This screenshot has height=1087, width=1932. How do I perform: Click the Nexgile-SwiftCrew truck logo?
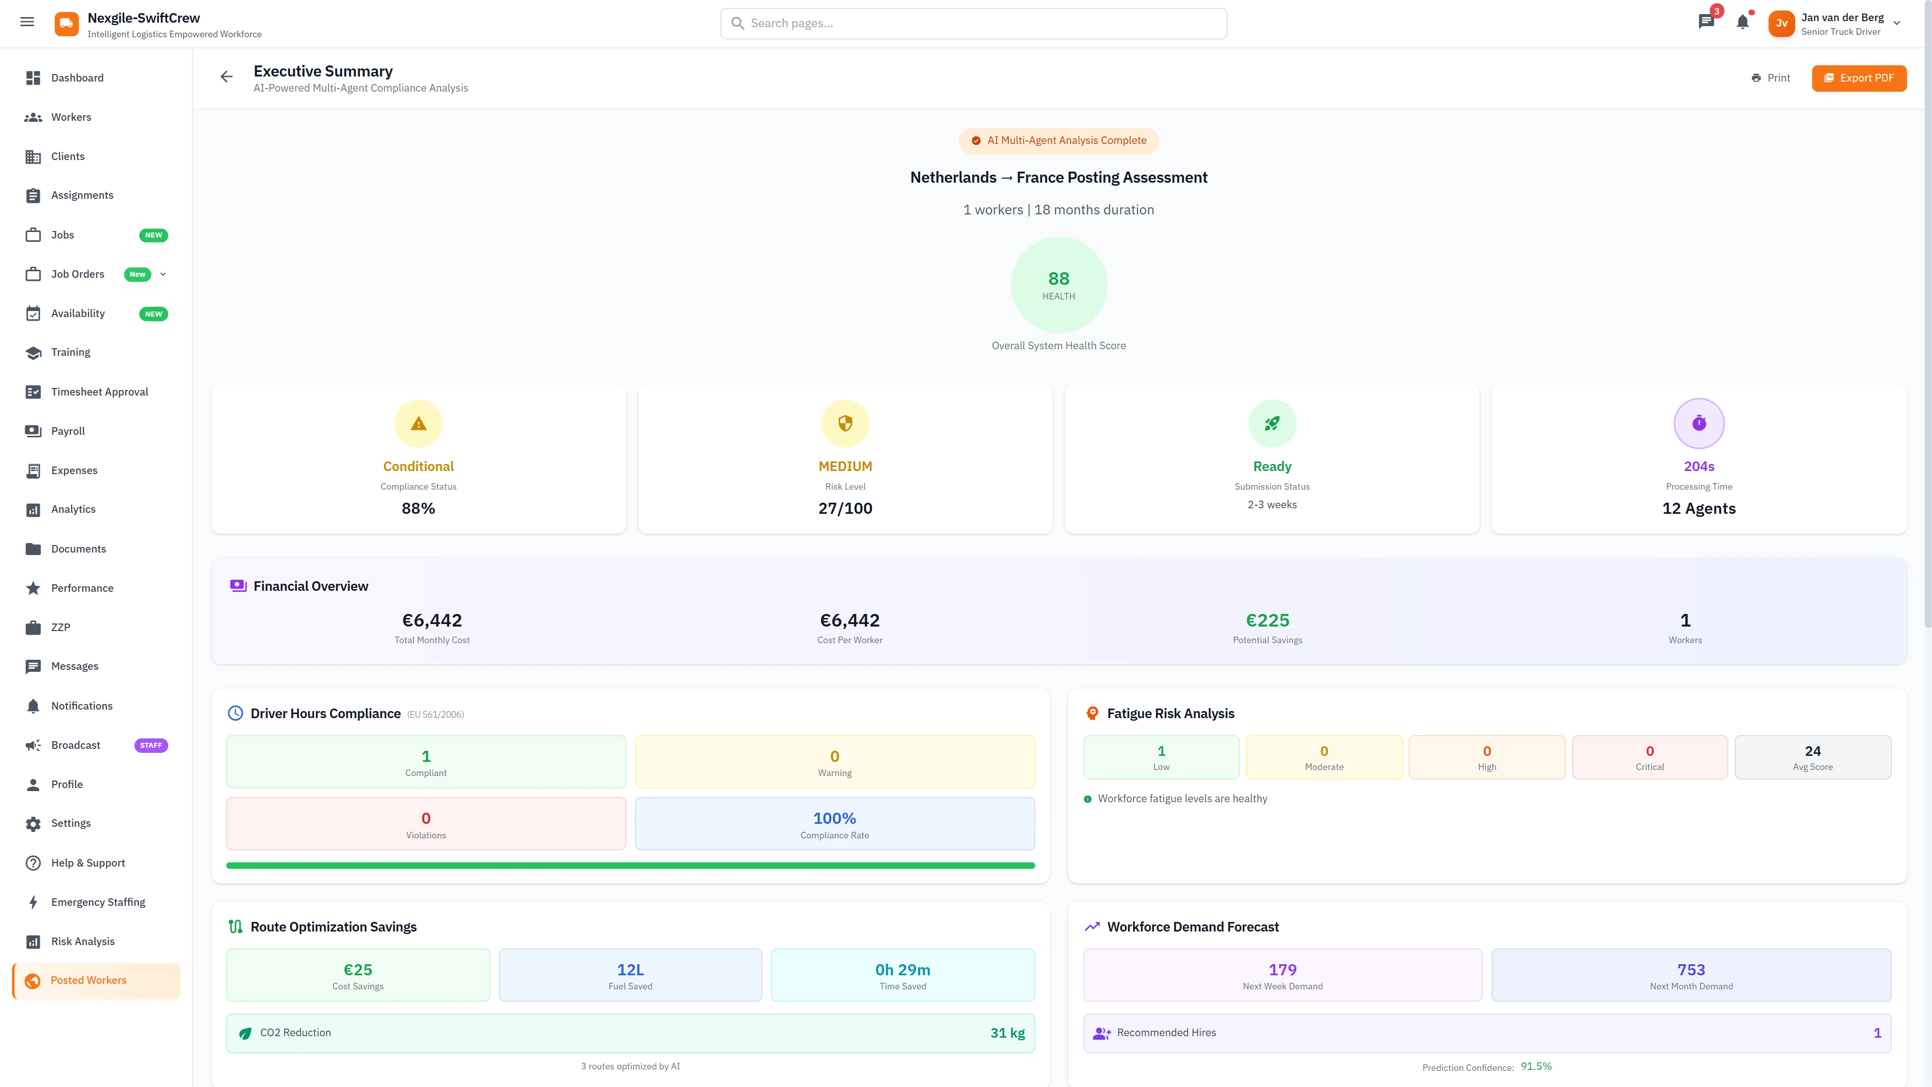[67, 24]
